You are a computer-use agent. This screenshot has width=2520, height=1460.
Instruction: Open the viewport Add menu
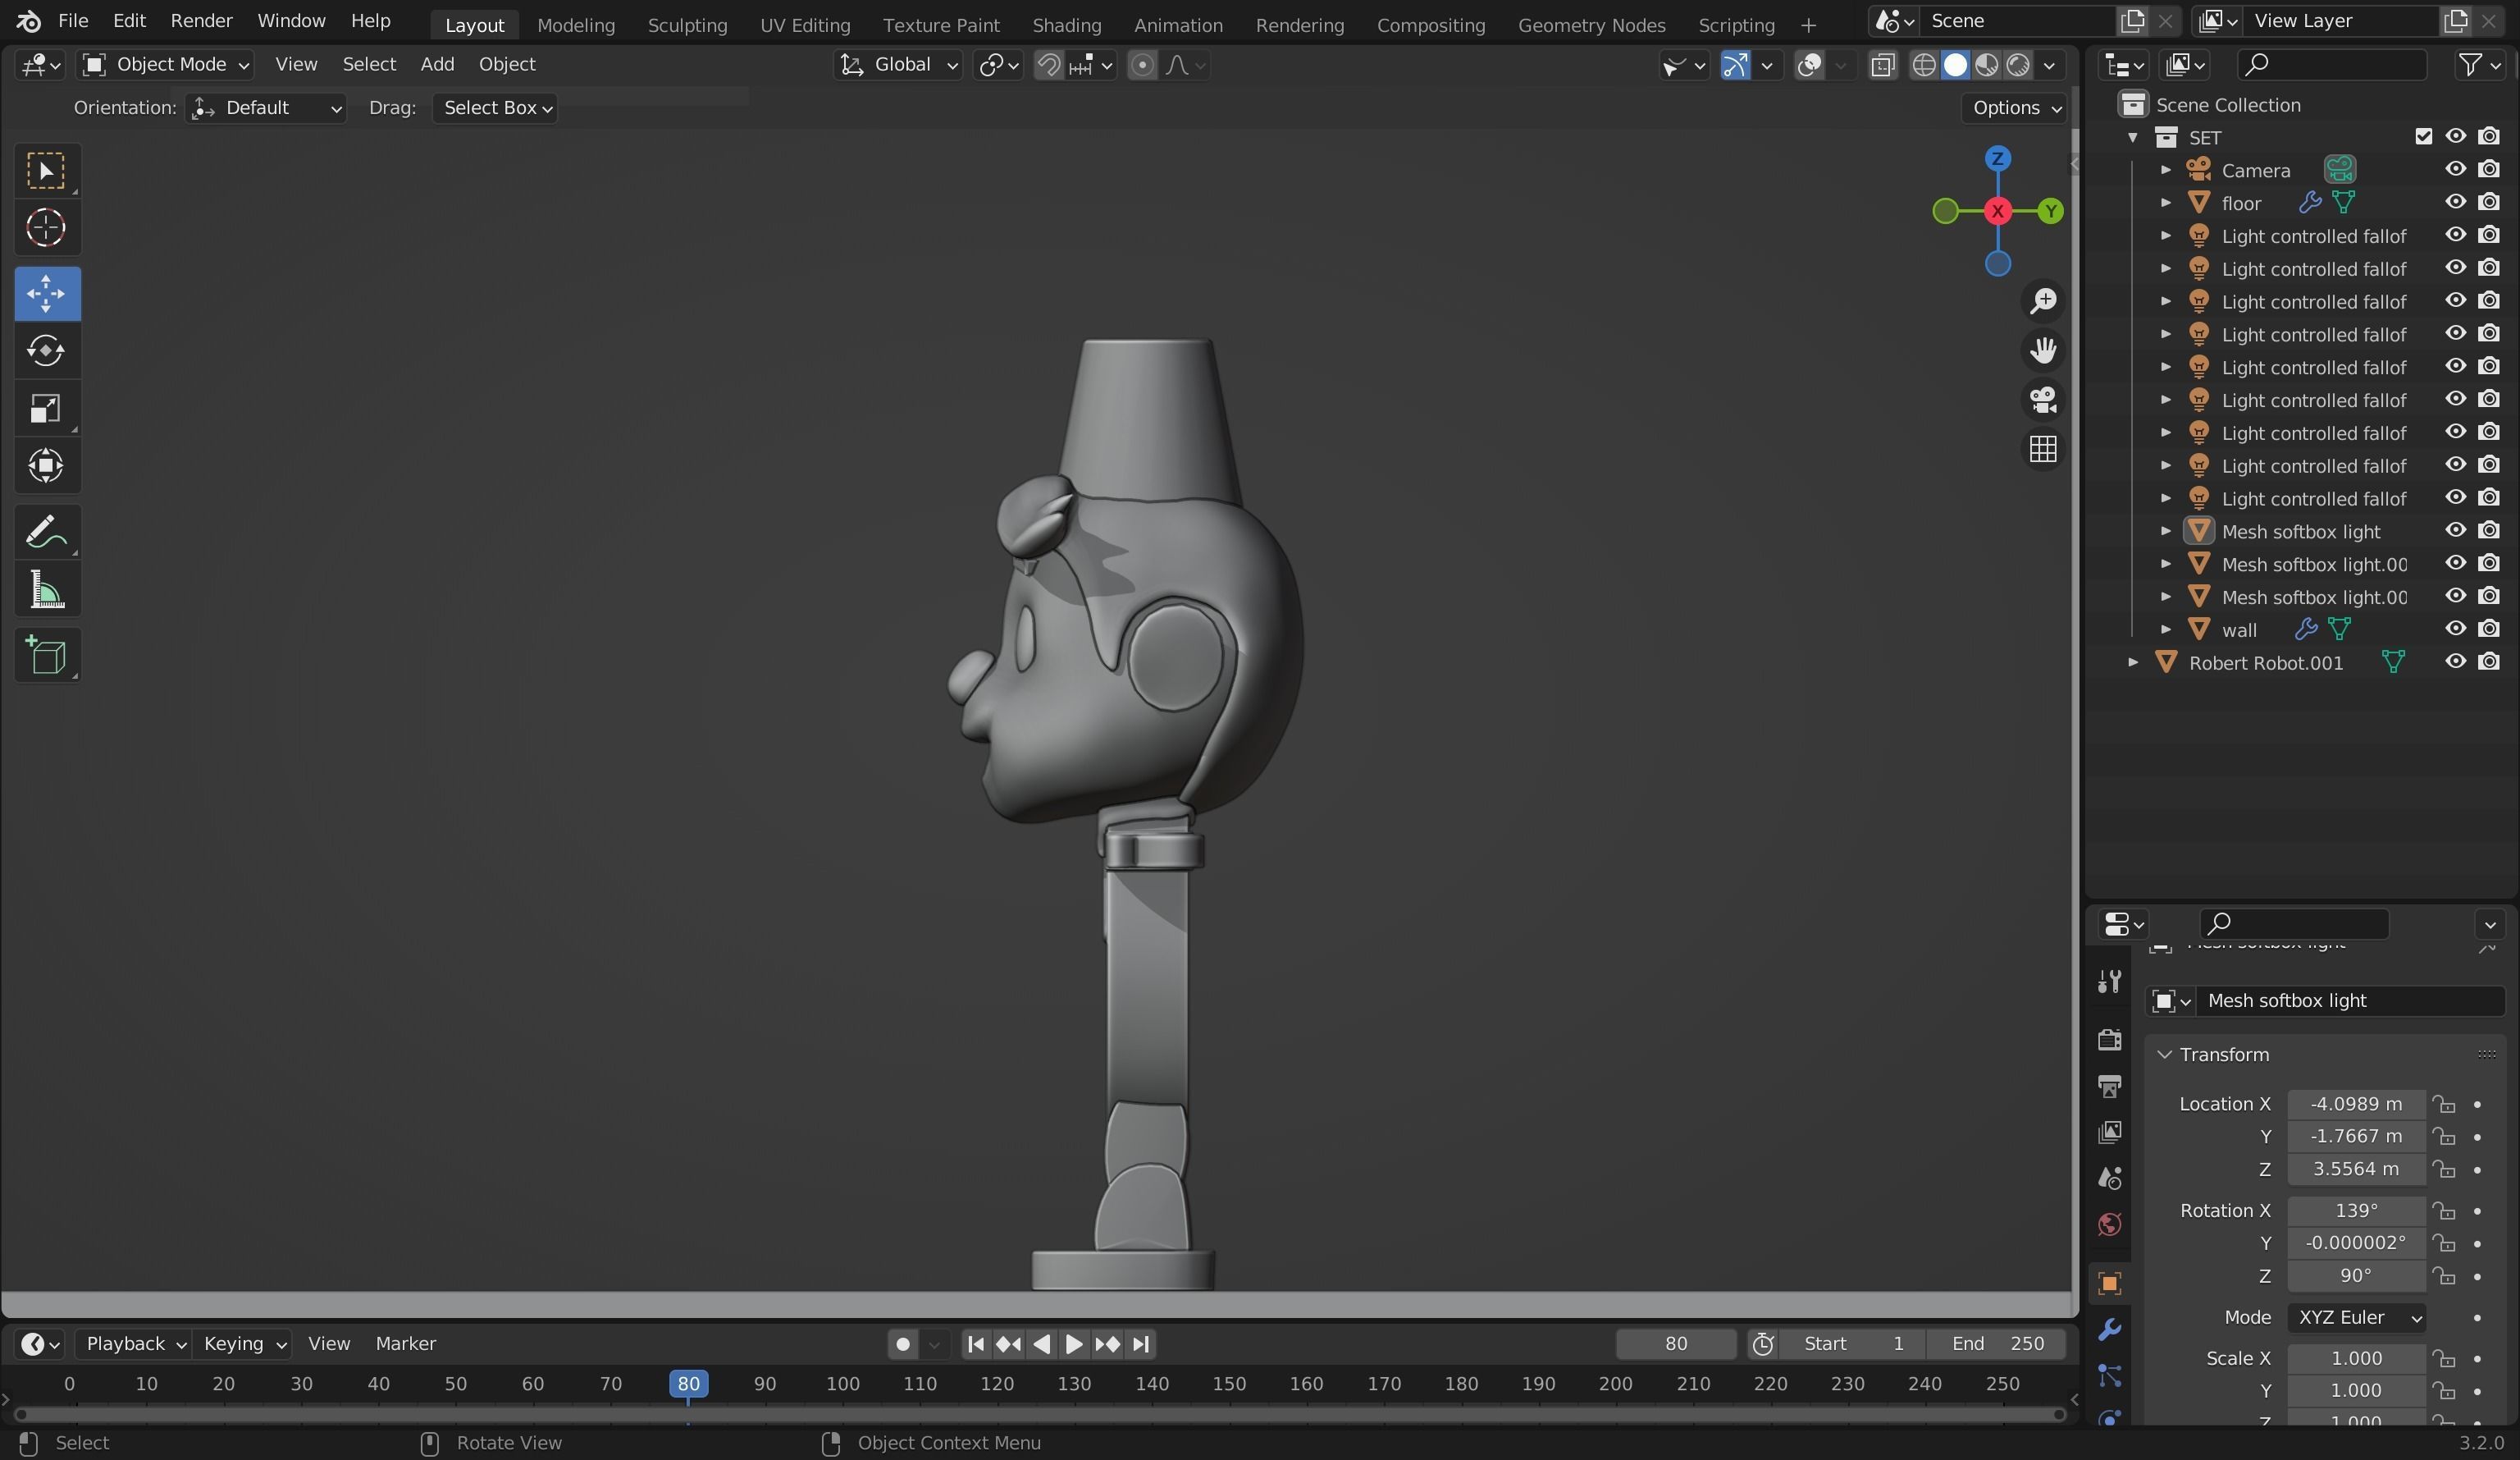[437, 64]
